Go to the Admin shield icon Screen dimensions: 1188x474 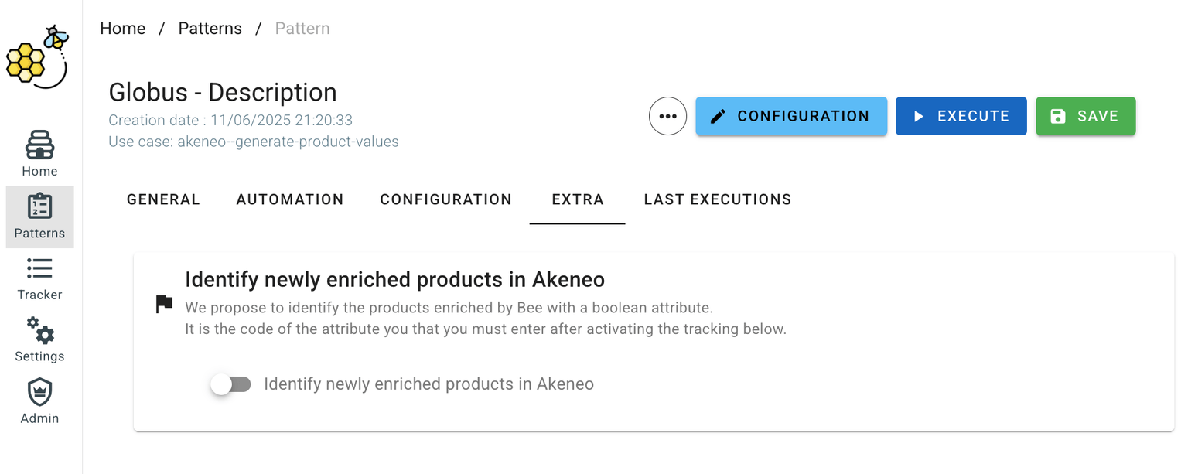pyautogui.click(x=39, y=392)
